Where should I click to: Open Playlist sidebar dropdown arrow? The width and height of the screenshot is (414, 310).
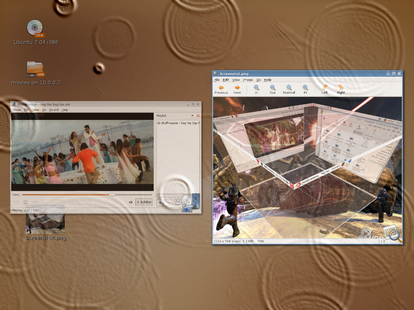(x=192, y=116)
